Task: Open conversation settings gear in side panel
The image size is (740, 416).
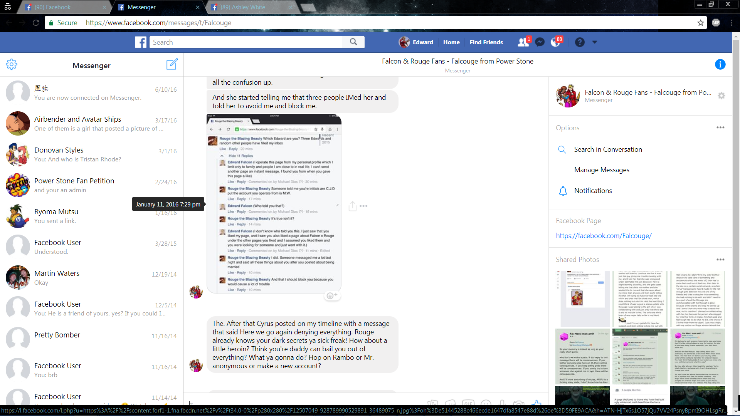Action: click(x=721, y=96)
